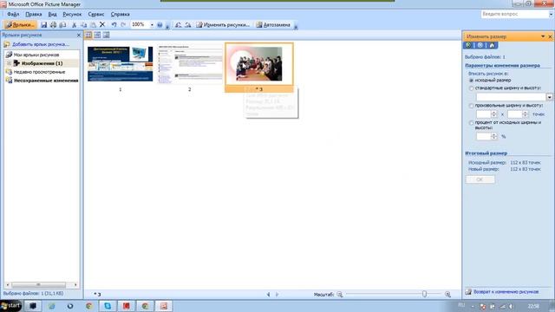
Task: Click the task pane Back navigation icon
Action: (x=468, y=45)
